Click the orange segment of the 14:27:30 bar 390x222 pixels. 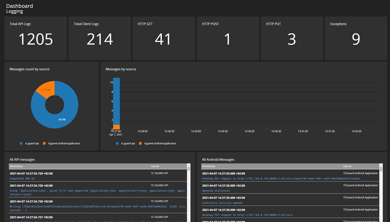pos(116,127)
